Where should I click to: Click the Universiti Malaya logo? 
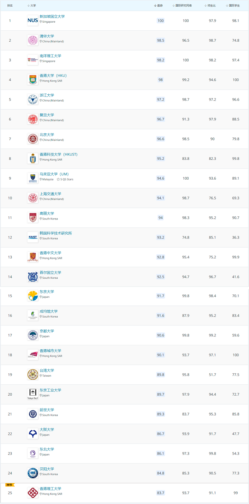[33, 178]
